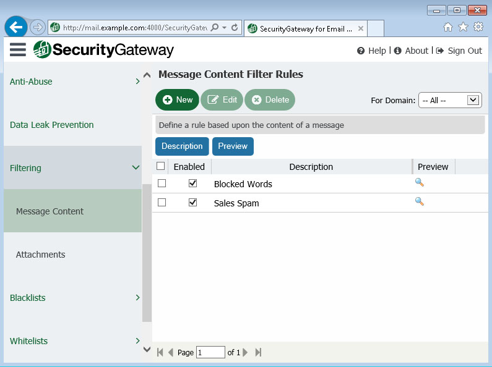Click the blue Description button

(x=182, y=146)
